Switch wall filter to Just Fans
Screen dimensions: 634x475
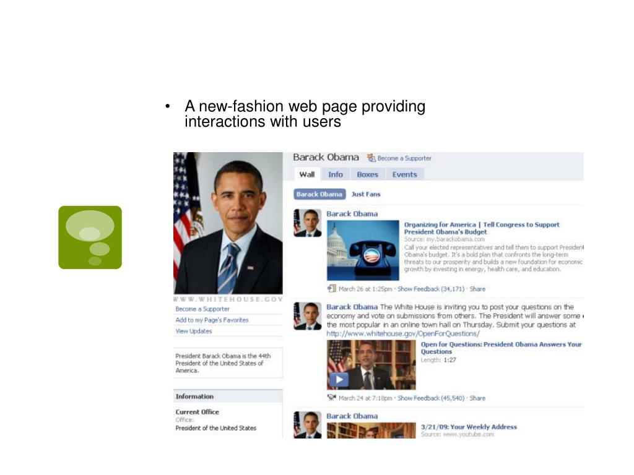(x=366, y=194)
